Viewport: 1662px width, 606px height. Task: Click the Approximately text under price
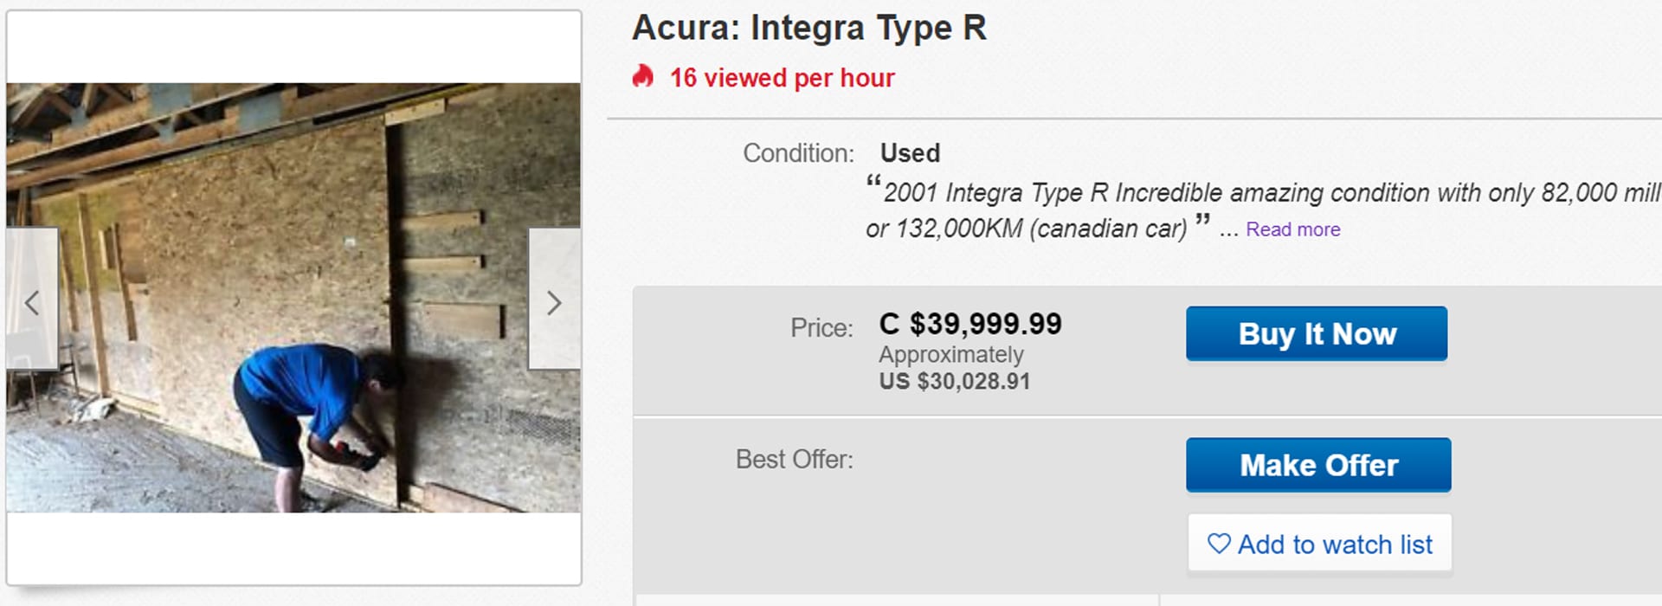(951, 355)
